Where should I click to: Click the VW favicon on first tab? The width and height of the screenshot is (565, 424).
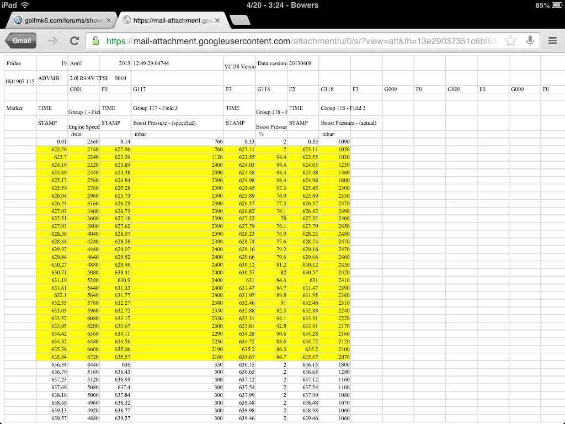[18, 20]
